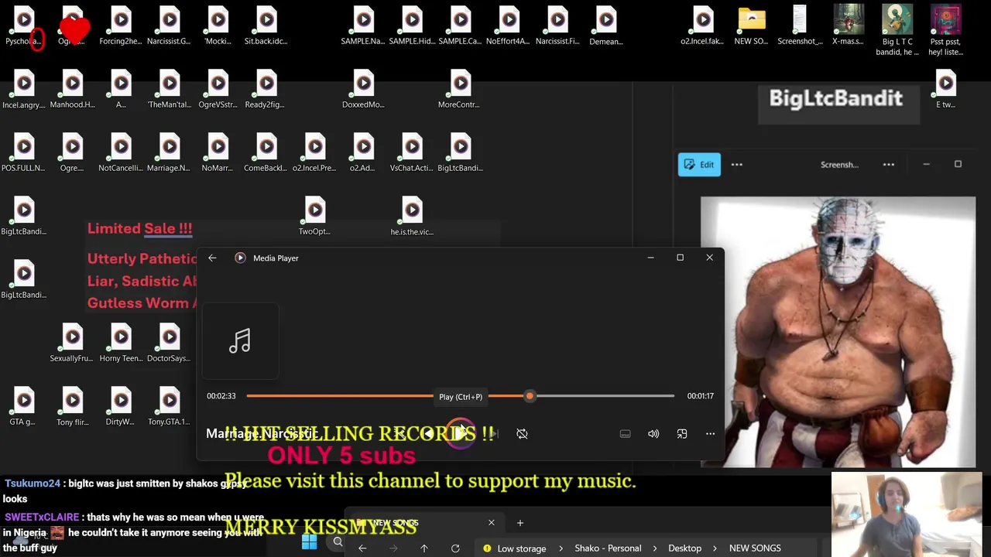
Task: Expand chevron after Shako - Personal
Action: coord(654,548)
